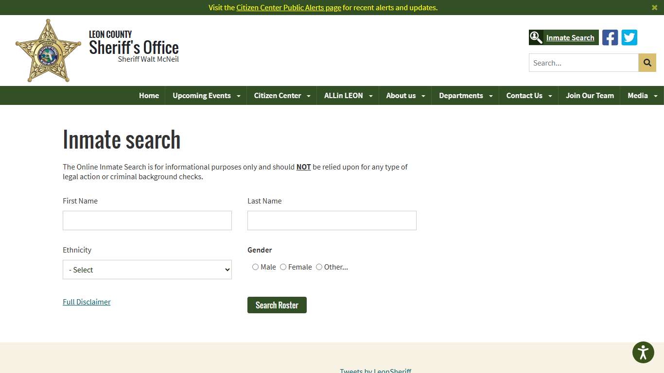Open the Ethnicity select dropdown

147,270
